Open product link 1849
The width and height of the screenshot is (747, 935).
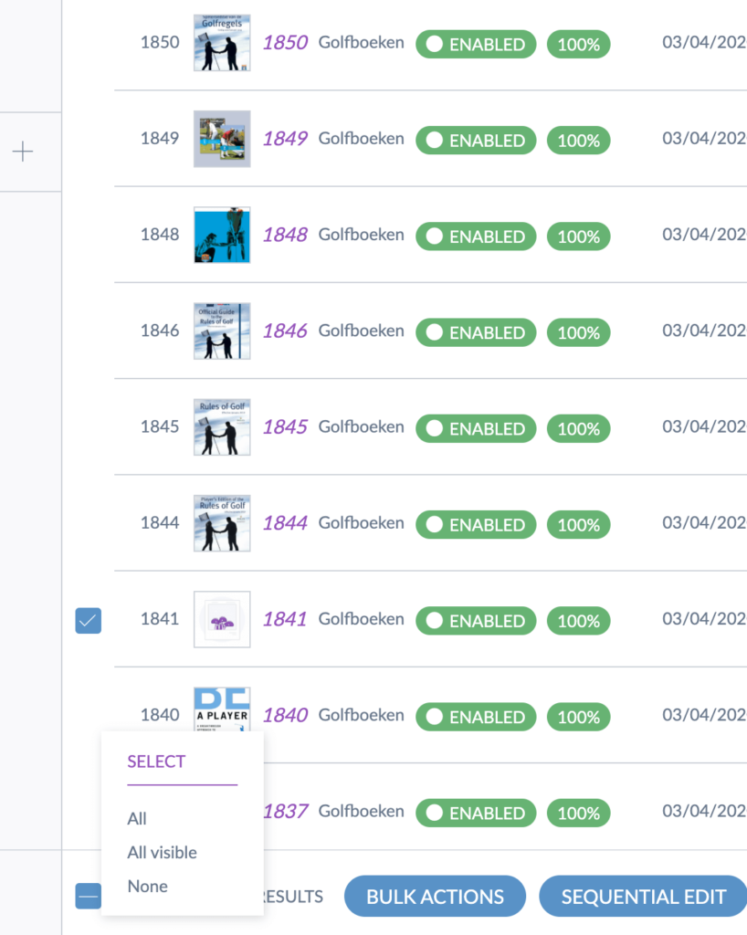tap(285, 139)
